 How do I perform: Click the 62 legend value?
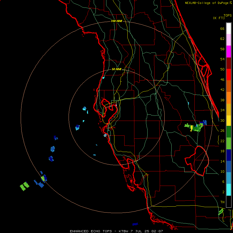[222, 39]
